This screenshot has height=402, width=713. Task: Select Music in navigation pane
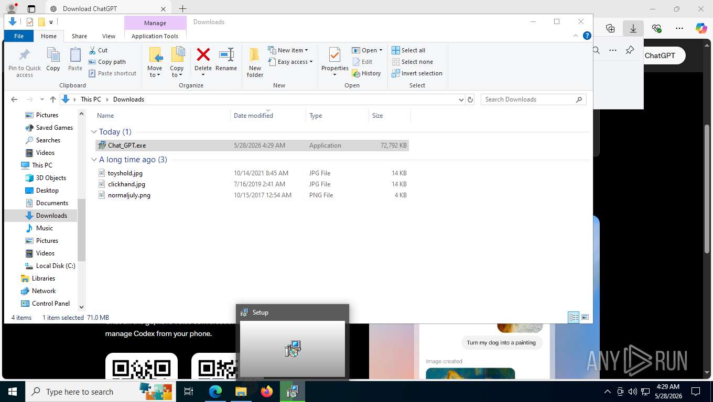tap(39, 228)
